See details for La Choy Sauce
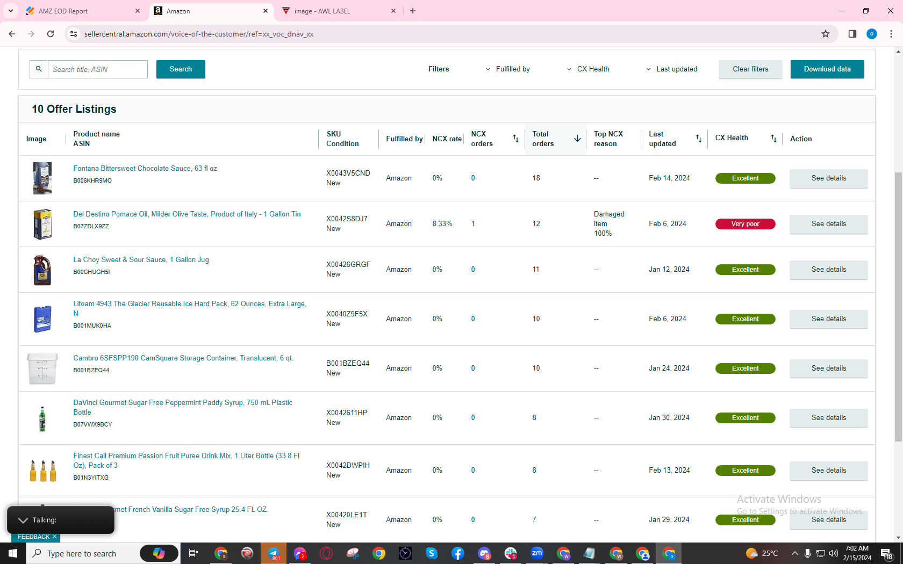 [x=828, y=270]
